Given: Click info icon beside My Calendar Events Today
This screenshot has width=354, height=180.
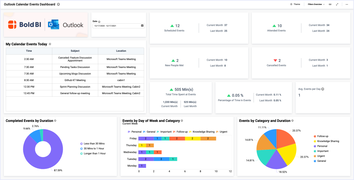Looking at the screenshot, I should (x=50, y=44).
